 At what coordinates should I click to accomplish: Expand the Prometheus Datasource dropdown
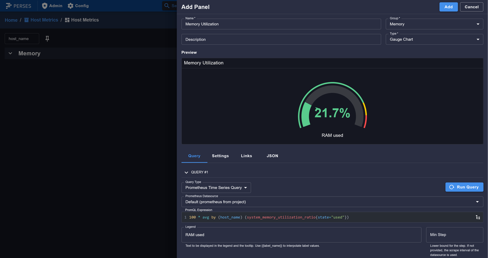point(332,202)
